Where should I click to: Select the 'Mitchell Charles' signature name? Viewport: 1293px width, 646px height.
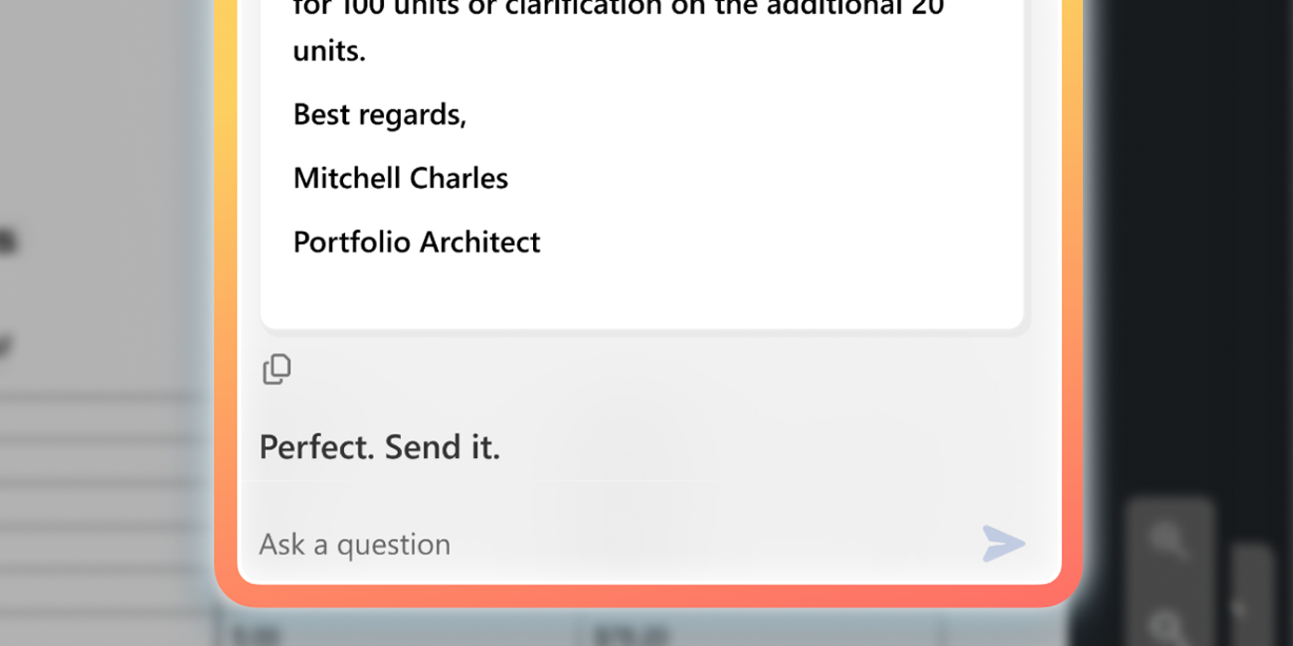pos(400,178)
